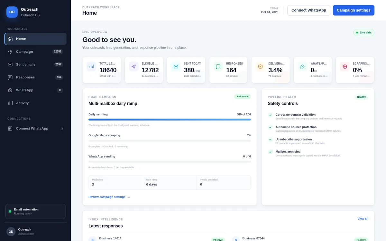
Task: Select WhatsApp in sidebar navigation
Action: tap(35, 90)
